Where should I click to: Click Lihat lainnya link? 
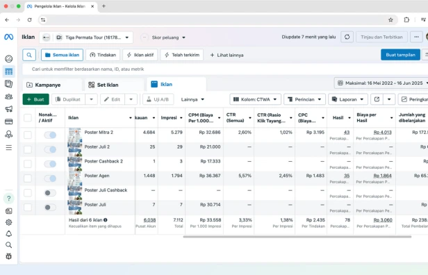point(227,55)
